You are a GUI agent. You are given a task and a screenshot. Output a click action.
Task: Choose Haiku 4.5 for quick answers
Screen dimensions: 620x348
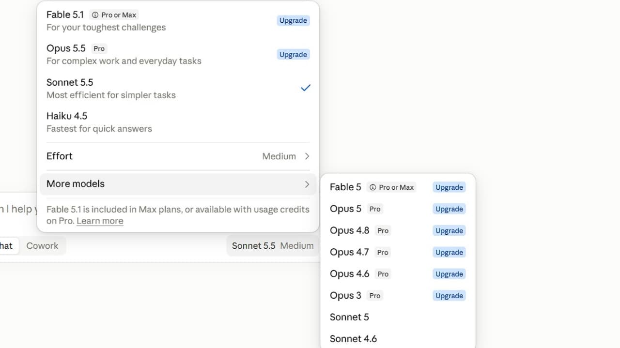tap(178, 122)
